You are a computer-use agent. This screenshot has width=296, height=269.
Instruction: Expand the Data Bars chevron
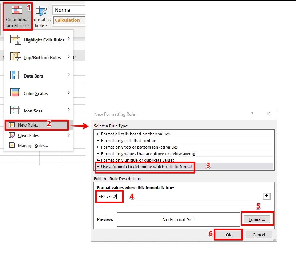point(69,75)
